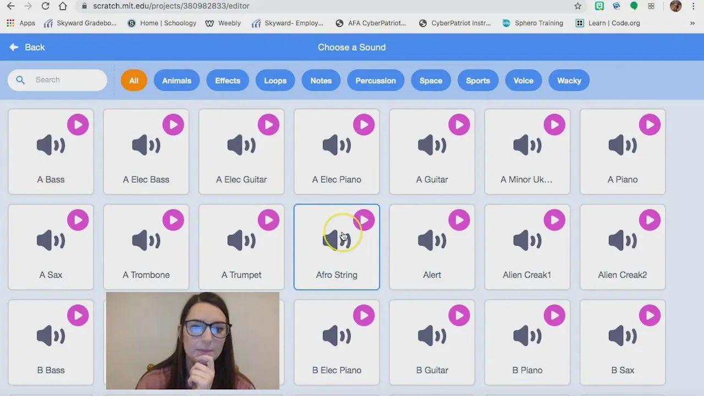
Task: Choose the Alert speaker icon
Action: [x=432, y=240]
